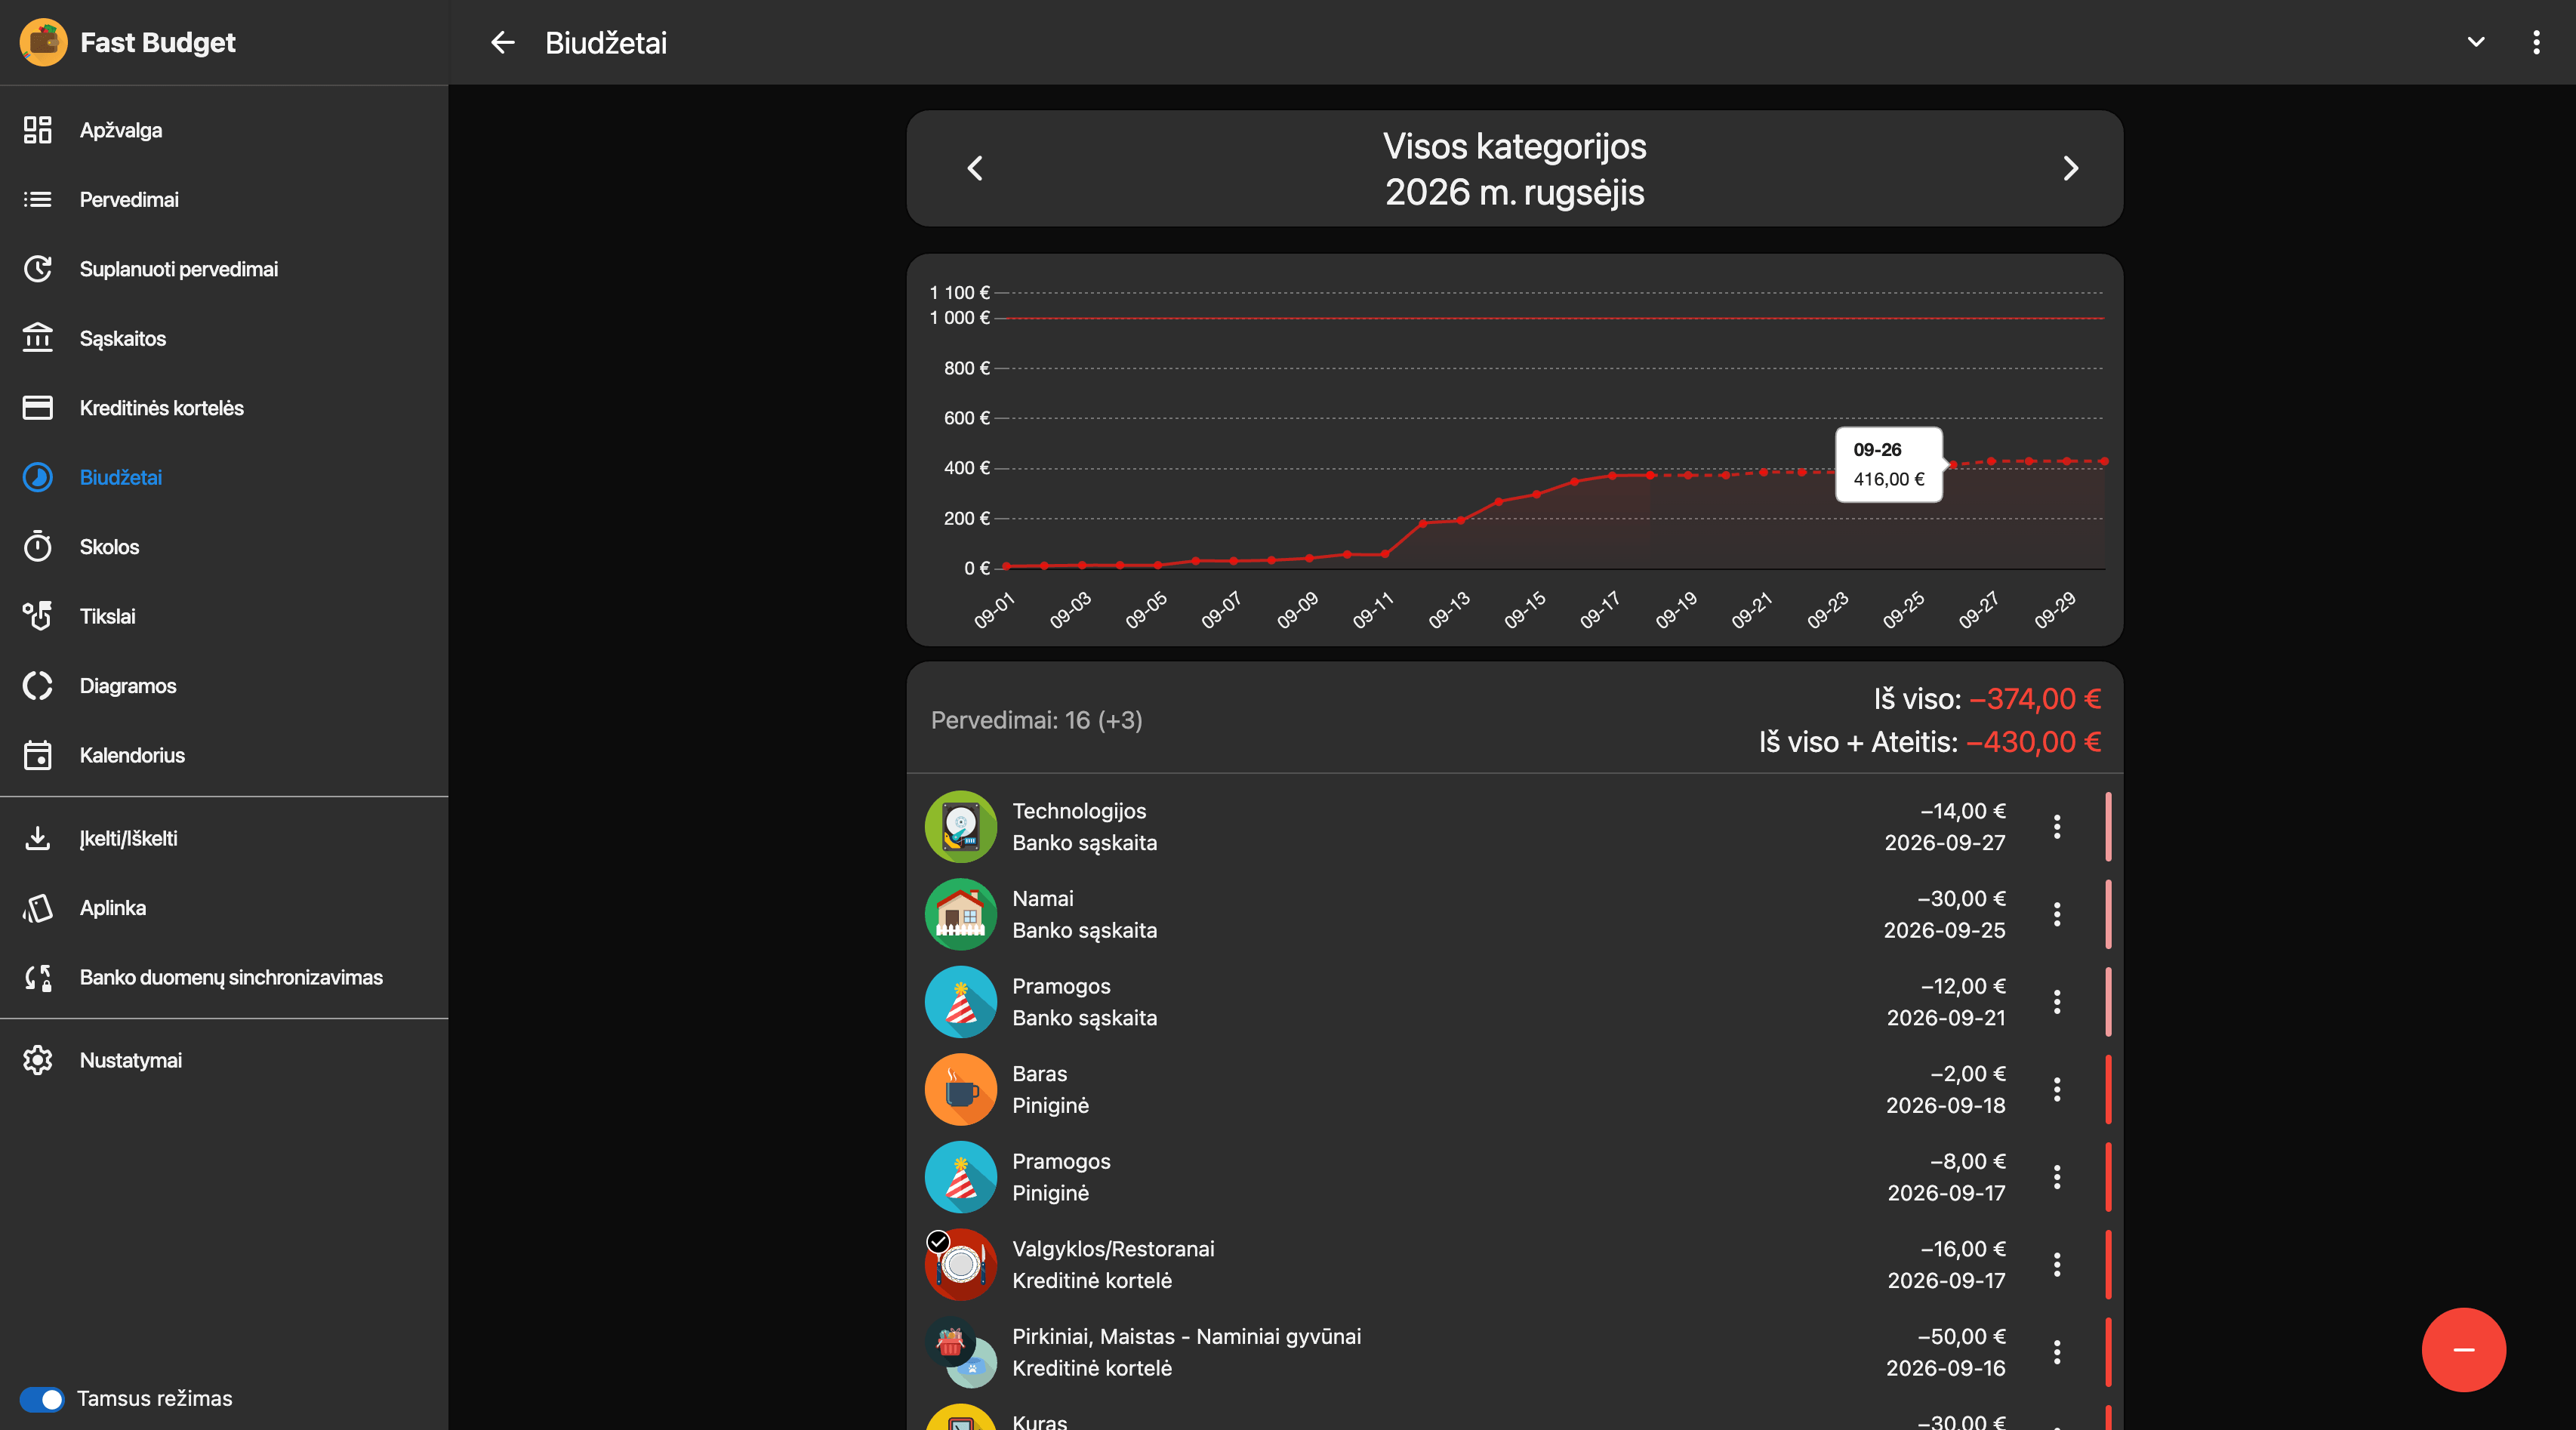2576x1430 pixels.
Task: Click the Iš viso −374,00 € total
Action: 1987,699
